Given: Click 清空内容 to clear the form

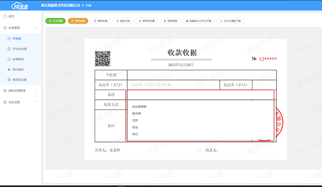Looking at the screenshot, I should click(123, 21).
